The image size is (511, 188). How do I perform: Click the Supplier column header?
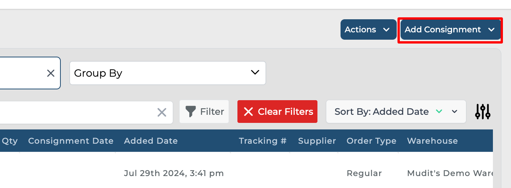[x=317, y=141]
